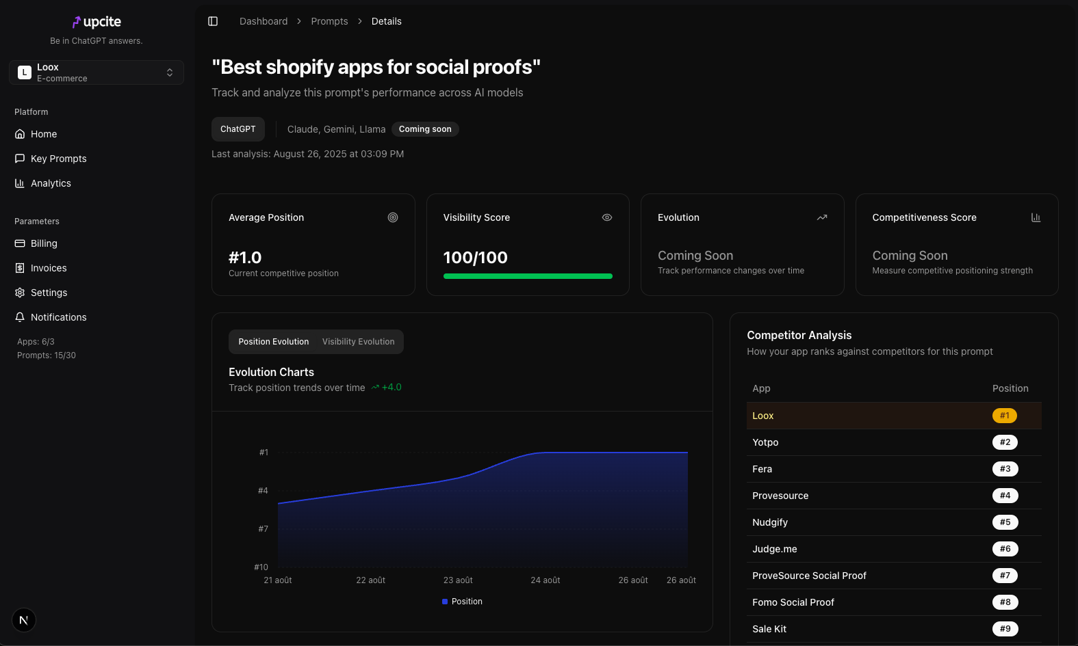Select Fomo Social Proof row

(x=894, y=602)
